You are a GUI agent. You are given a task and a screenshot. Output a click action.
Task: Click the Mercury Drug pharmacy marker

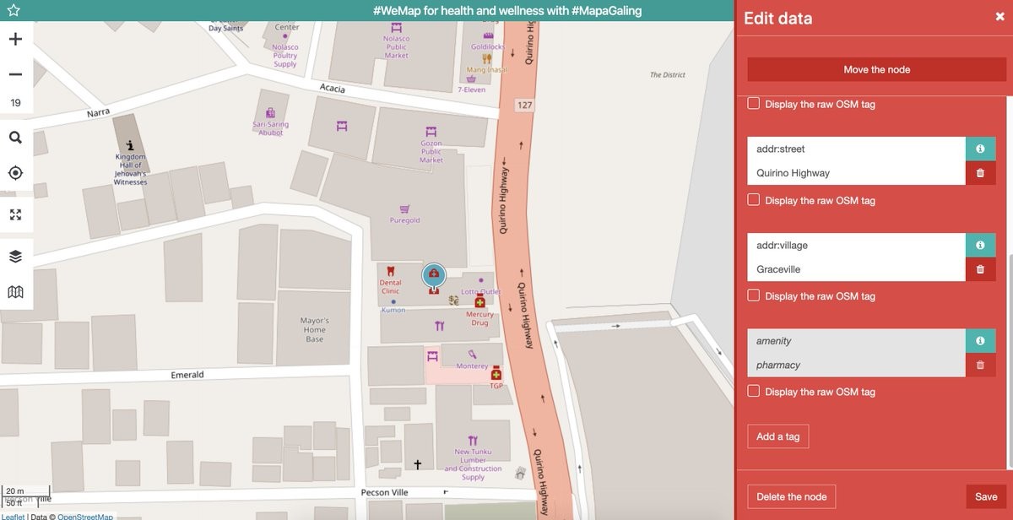click(480, 302)
